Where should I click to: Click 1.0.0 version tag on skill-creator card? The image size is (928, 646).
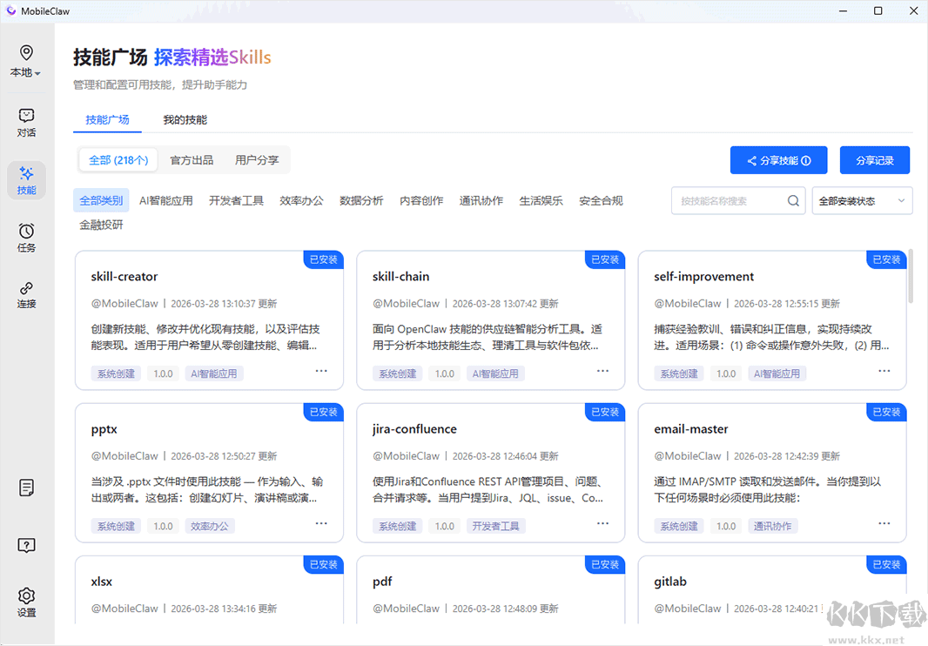pyautogui.click(x=164, y=373)
